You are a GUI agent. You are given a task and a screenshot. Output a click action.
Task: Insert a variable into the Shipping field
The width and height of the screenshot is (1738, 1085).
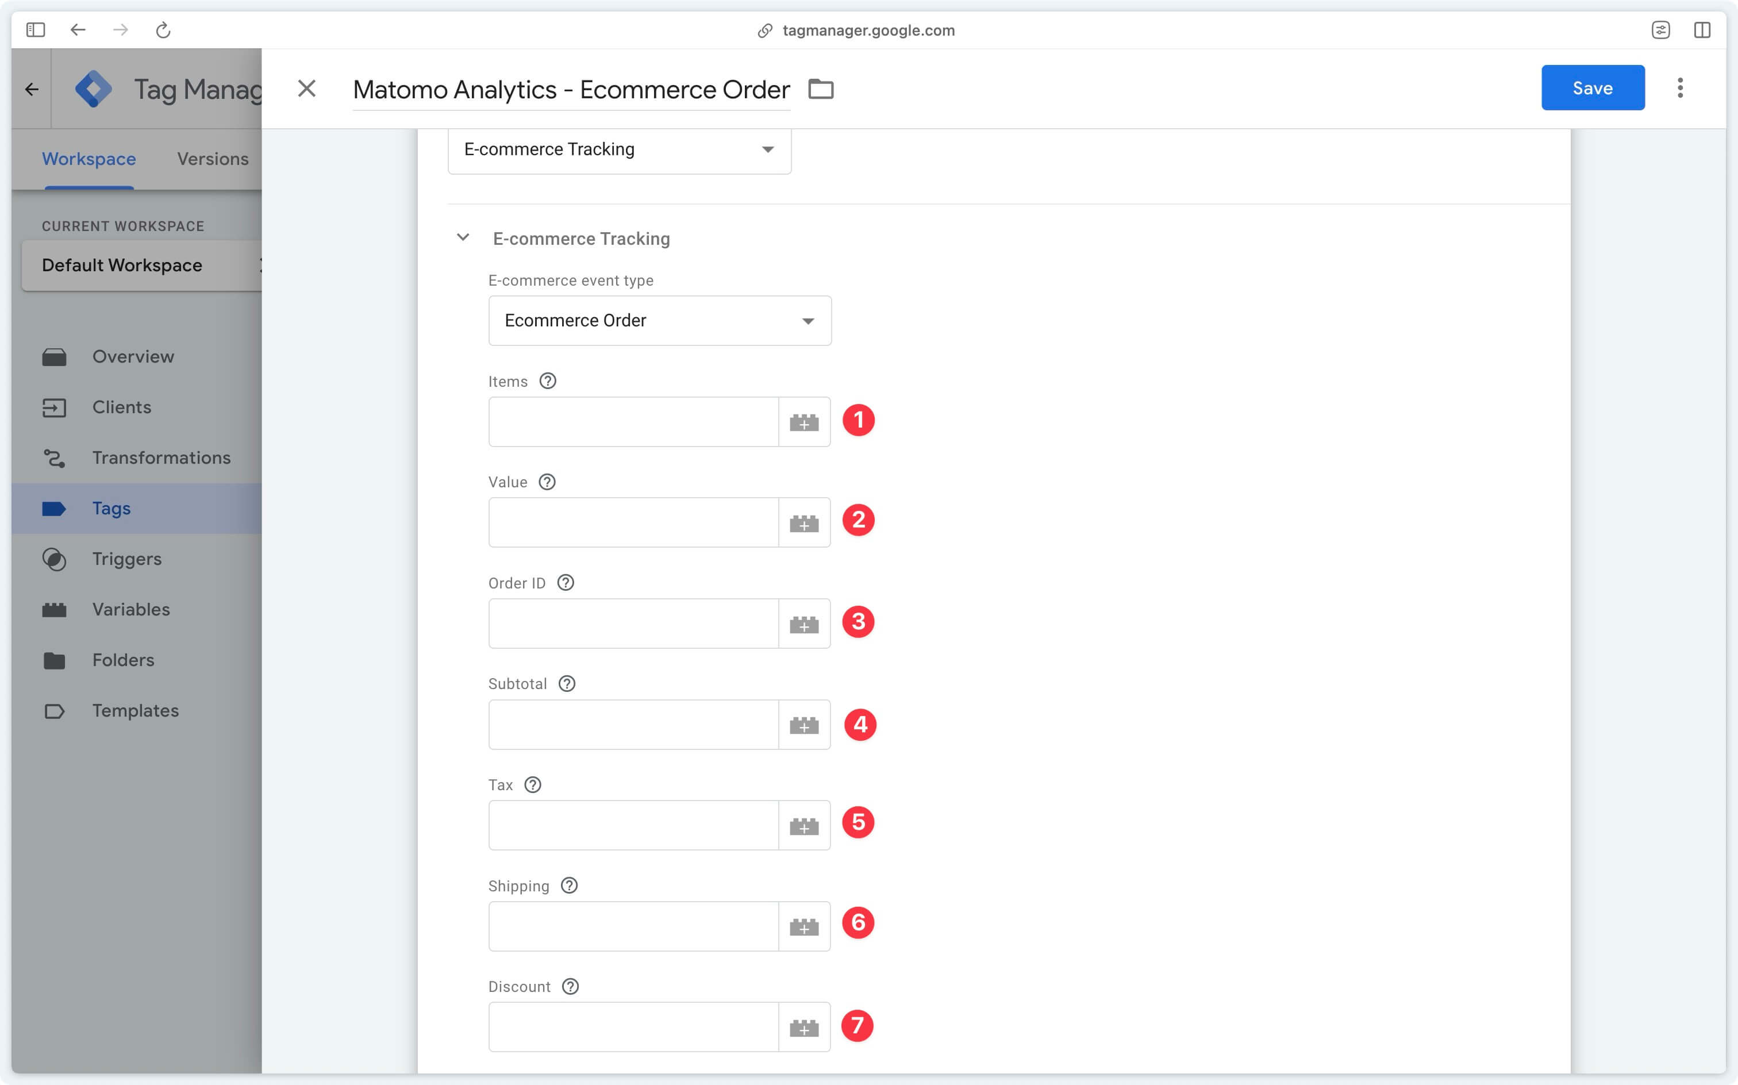click(x=805, y=926)
